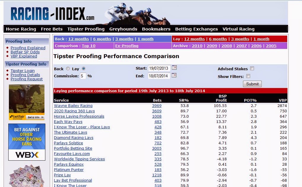Open the 2006 archive link
This screenshot has height=187, width=302.
coord(256,46)
